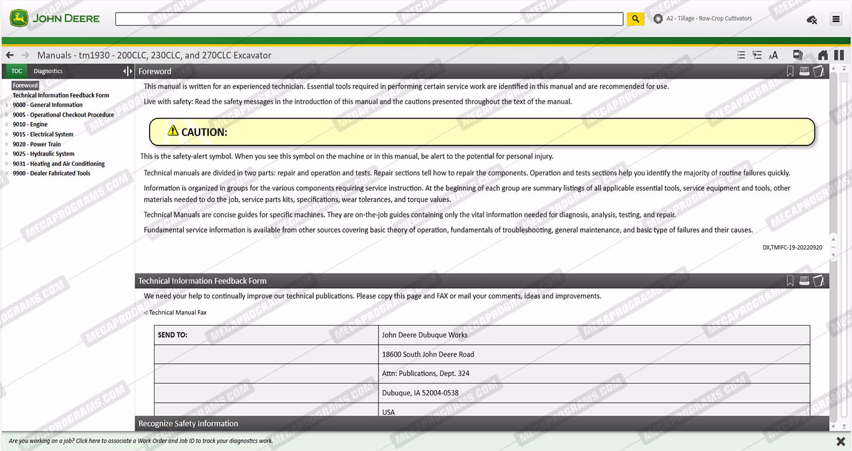Select the TOC tab
The height and width of the screenshot is (451, 852).
(x=17, y=72)
